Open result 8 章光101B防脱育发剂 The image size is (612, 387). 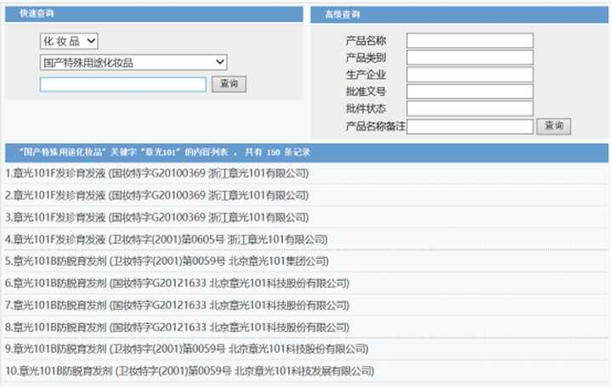pos(177,327)
